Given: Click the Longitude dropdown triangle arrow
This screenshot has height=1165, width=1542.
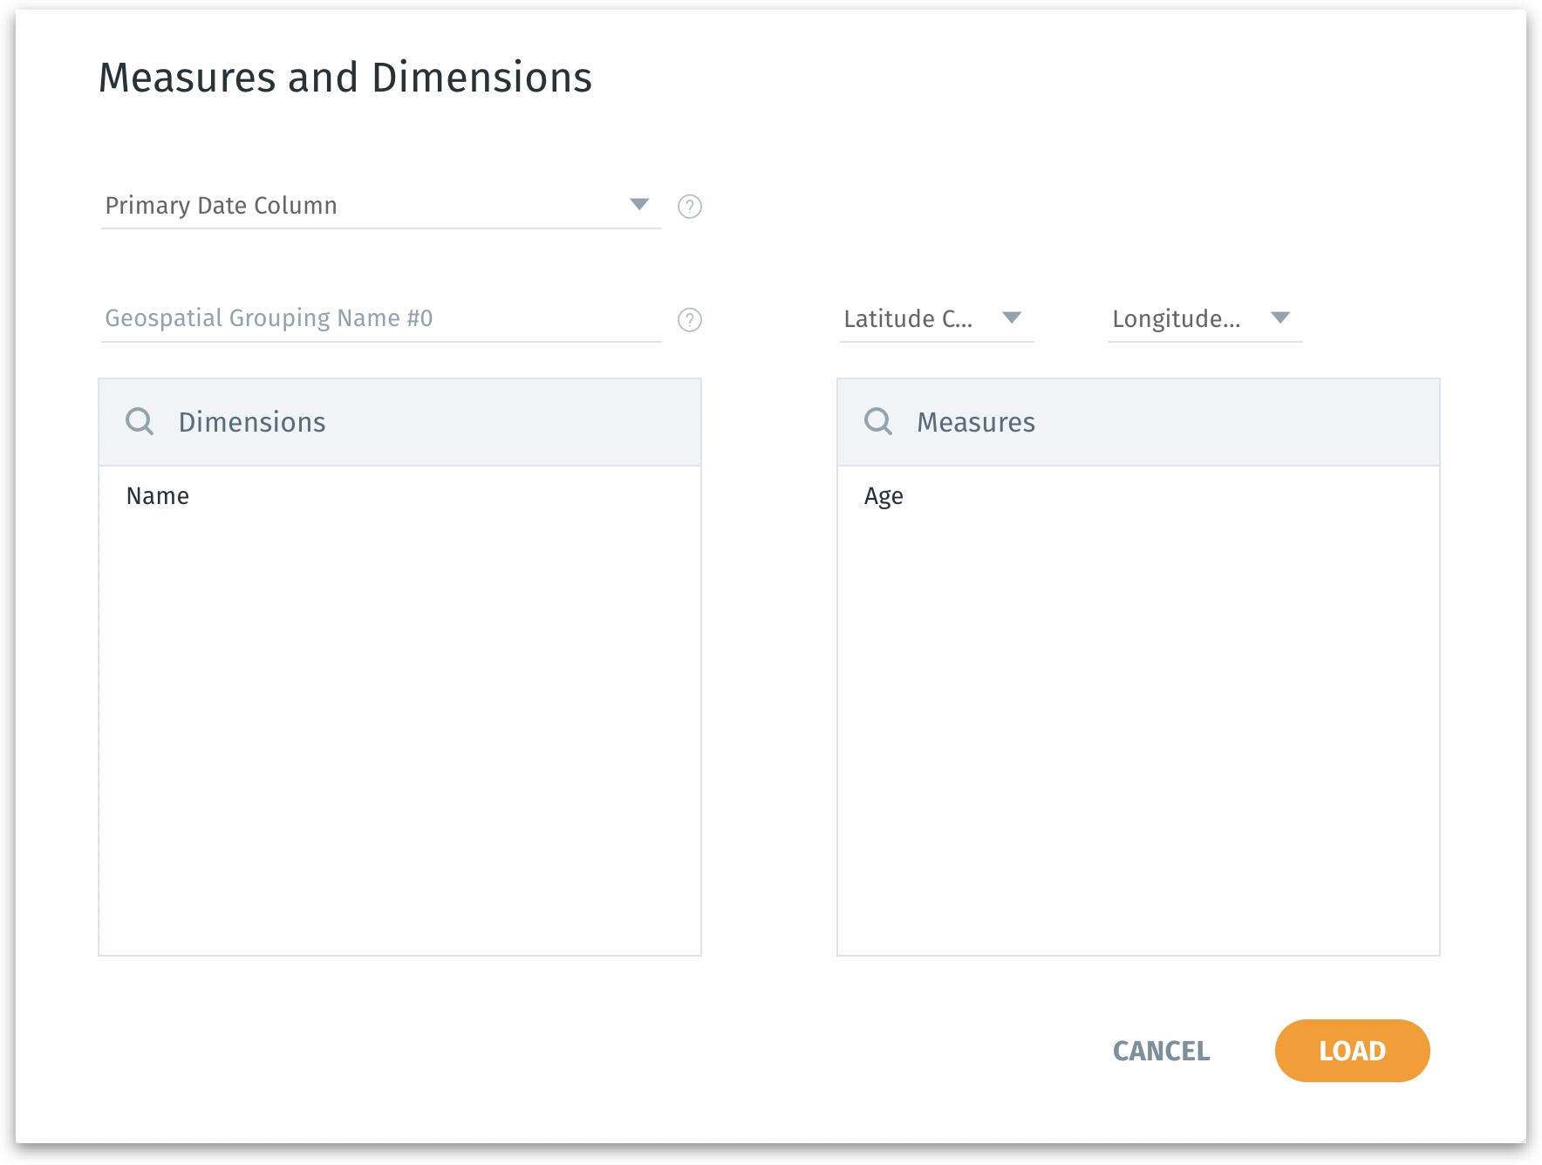Looking at the screenshot, I should (1279, 318).
